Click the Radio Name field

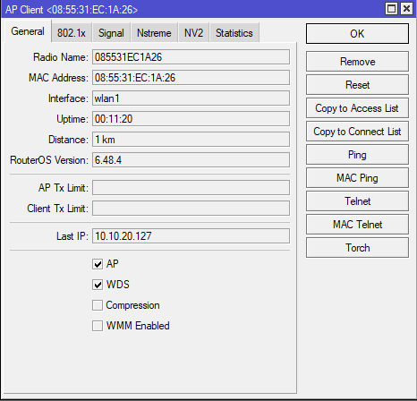coord(191,57)
